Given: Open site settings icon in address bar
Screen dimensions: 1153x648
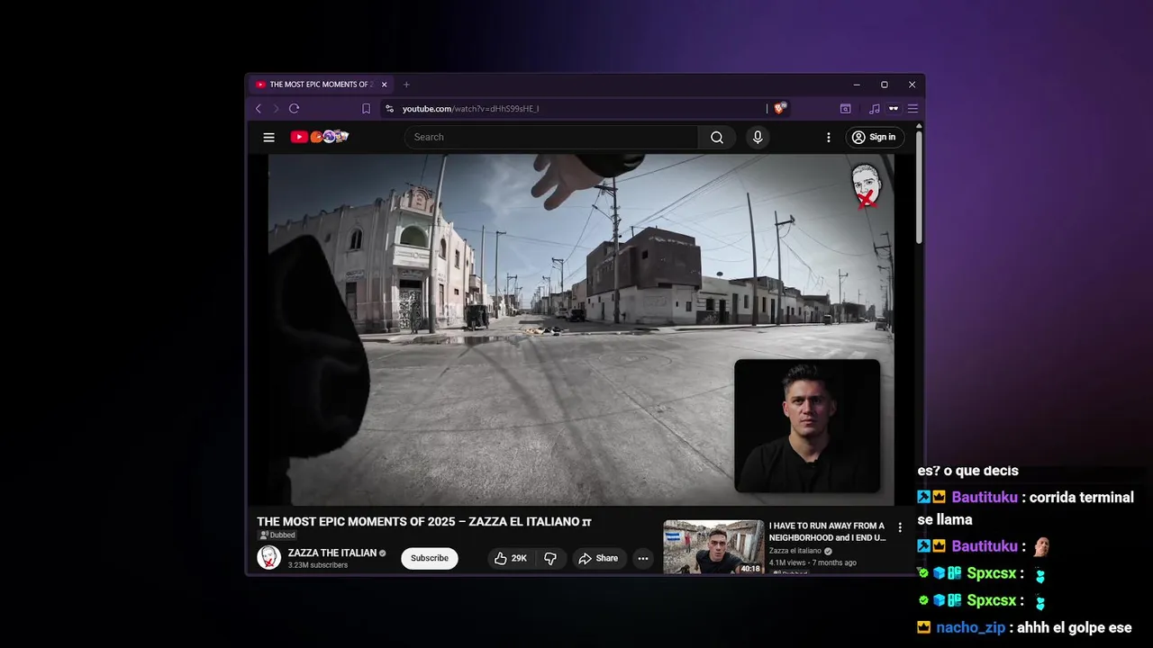Looking at the screenshot, I should [x=389, y=109].
